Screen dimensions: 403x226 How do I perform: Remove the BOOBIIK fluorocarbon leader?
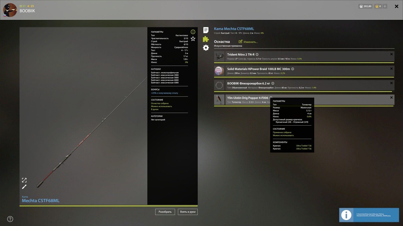(391, 83)
